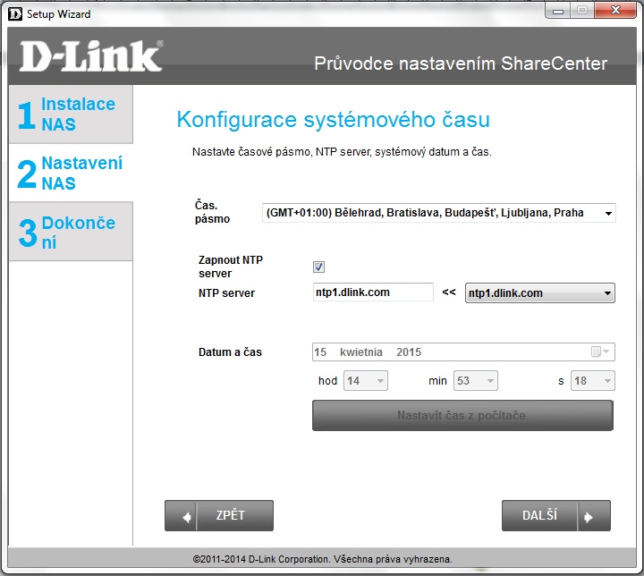Open the min minutes dropdown showing 53
The width and height of the screenshot is (644, 576).
[x=475, y=380]
